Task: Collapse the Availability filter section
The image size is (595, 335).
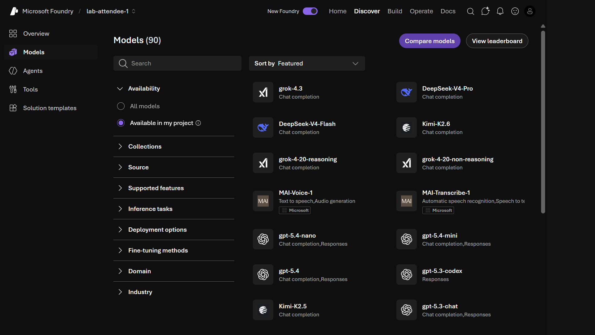Action: coord(174,89)
